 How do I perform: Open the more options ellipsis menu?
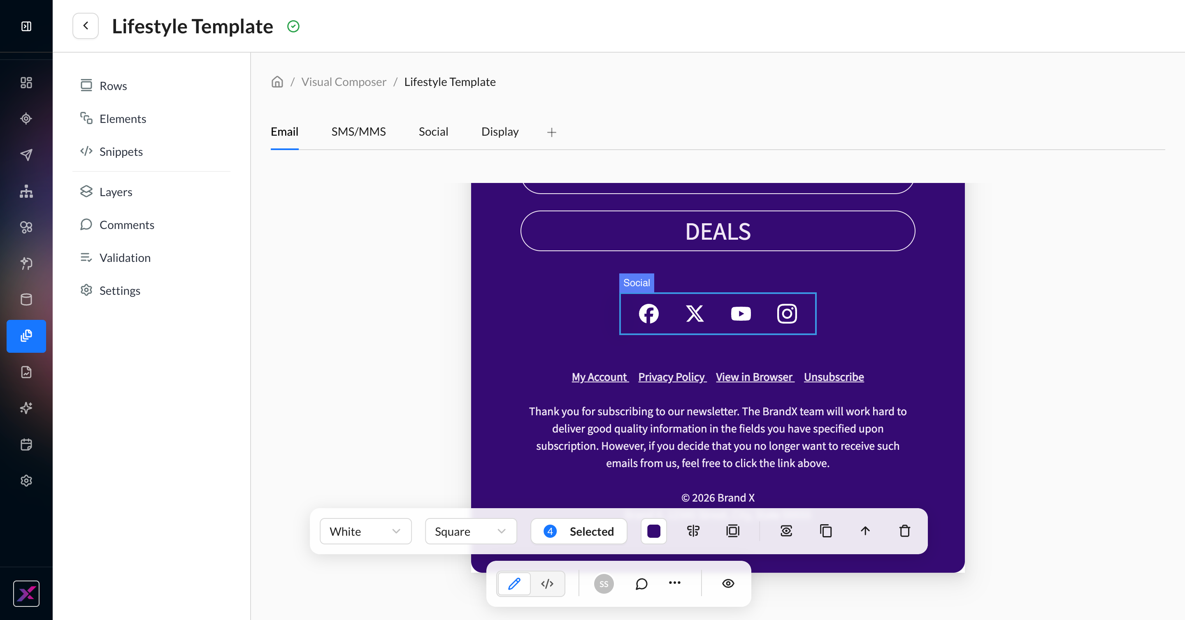[x=674, y=583]
